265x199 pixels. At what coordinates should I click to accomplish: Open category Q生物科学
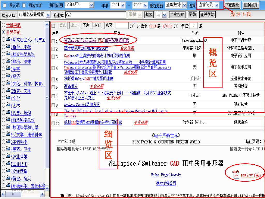[x=19, y=142]
